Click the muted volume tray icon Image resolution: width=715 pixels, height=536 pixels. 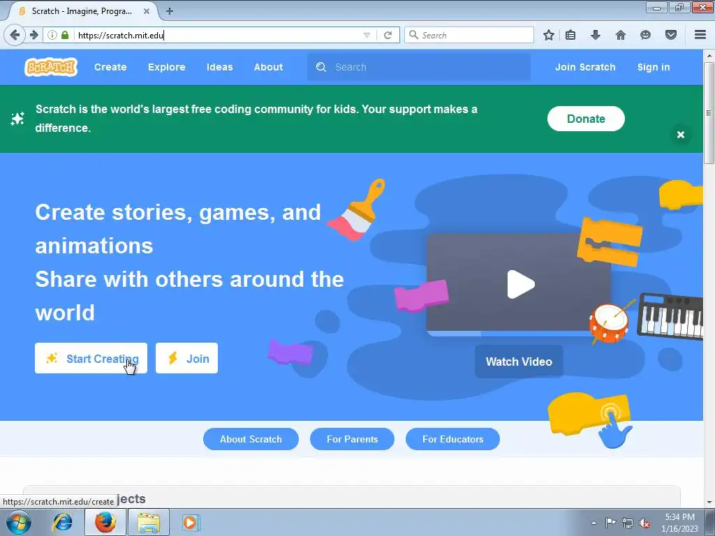(644, 523)
